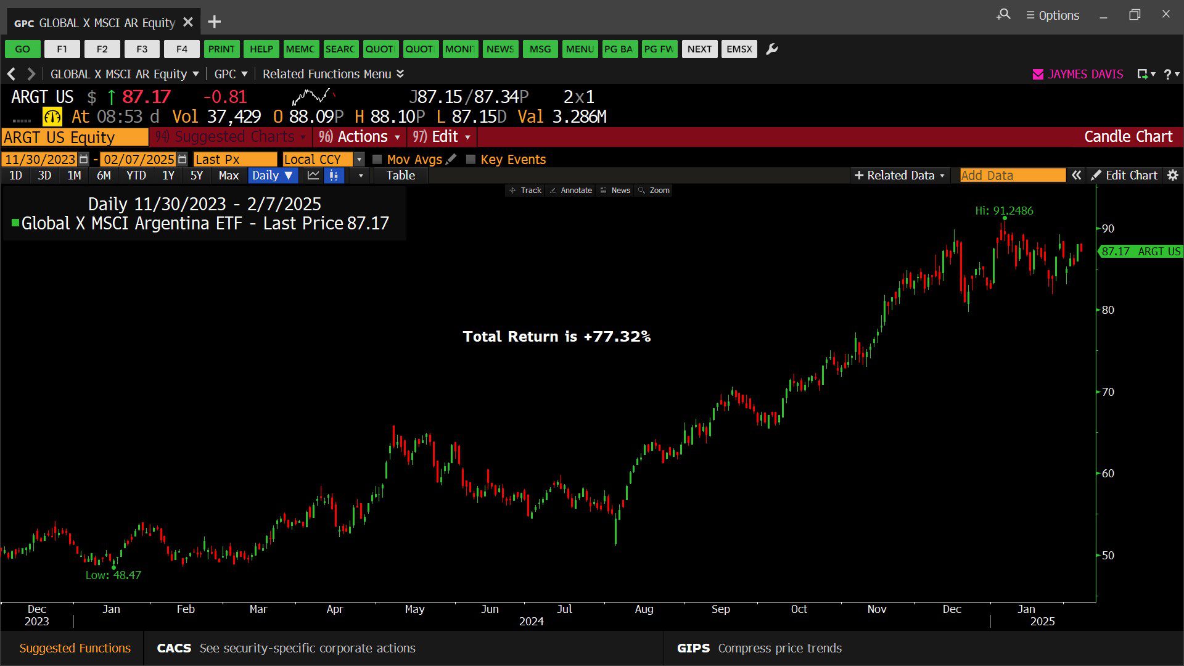Click the pink message envelope icon
The width and height of the screenshot is (1184, 666).
click(1038, 74)
